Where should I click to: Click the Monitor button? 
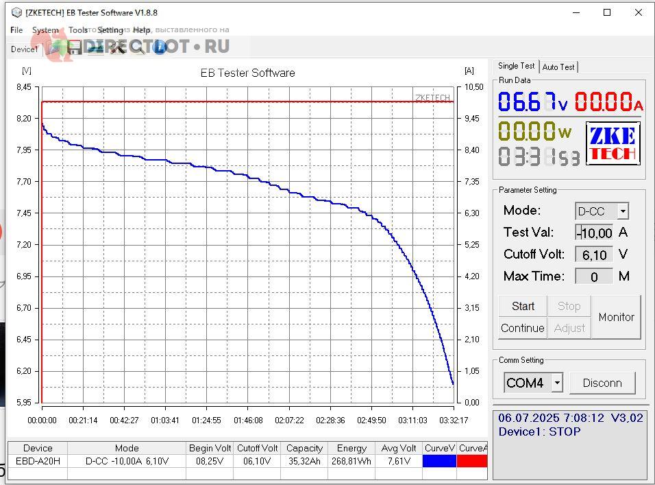tap(616, 317)
